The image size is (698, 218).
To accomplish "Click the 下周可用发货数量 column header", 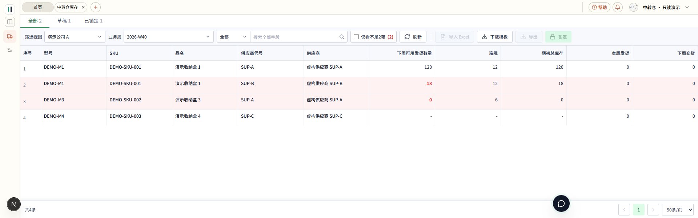I will [402, 53].
